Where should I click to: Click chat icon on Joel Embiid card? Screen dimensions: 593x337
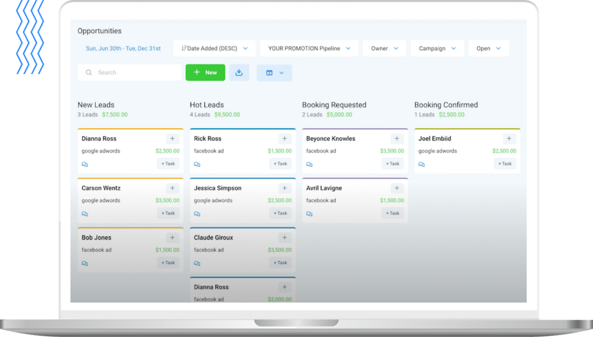(x=421, y=164)
